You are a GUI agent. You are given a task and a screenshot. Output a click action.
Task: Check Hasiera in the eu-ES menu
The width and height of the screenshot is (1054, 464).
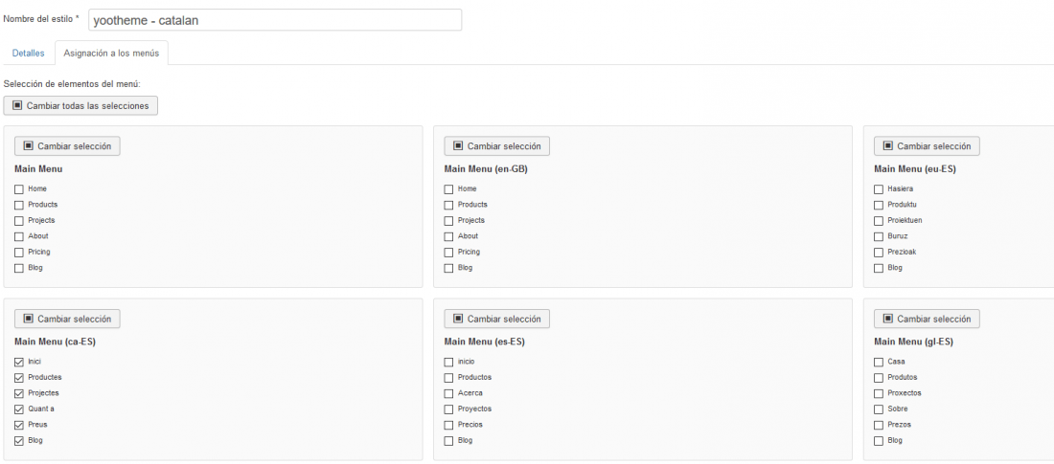(879, 189)
